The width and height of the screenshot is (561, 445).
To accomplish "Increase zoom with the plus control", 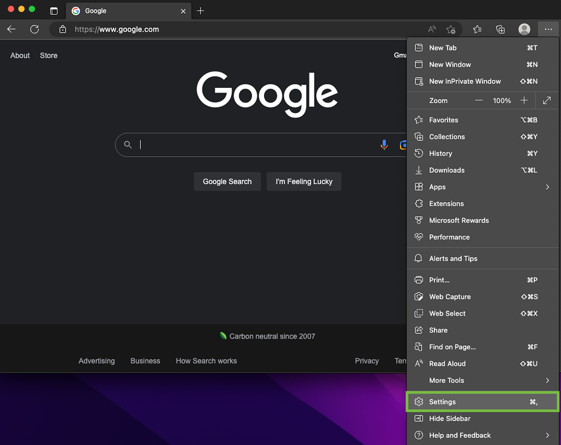I will pos(524,100).
